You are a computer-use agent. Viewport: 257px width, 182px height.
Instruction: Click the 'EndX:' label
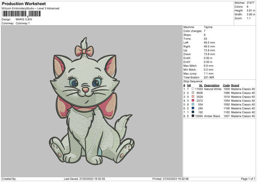tap(187, 58)
